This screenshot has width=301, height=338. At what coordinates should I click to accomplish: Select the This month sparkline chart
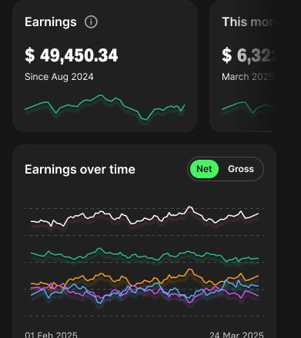249,108
